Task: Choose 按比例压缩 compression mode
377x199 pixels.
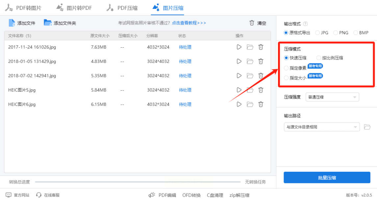Action: [330, 58]
